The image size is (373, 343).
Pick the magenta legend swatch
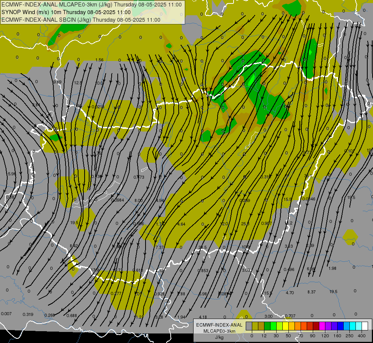pyautogui.click(x=322, y=326)
